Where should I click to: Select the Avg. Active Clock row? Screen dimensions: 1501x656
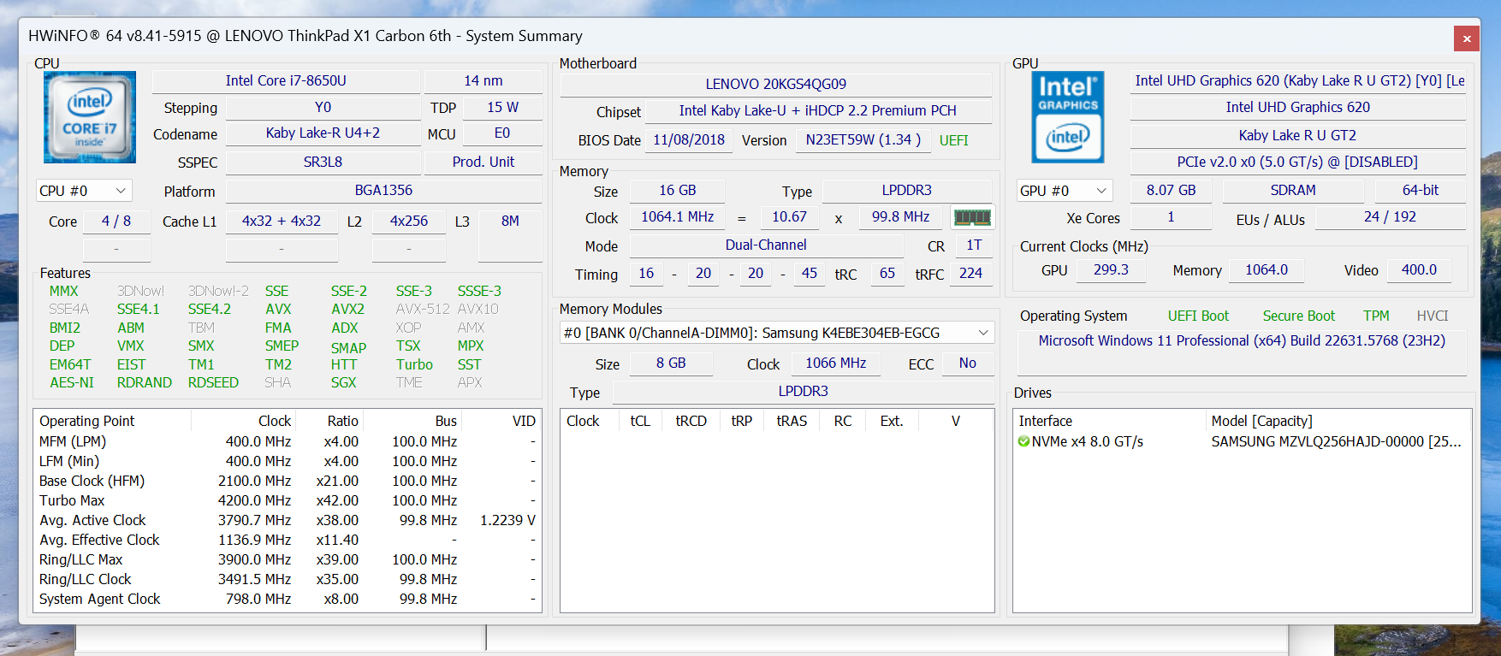(288, 520)
